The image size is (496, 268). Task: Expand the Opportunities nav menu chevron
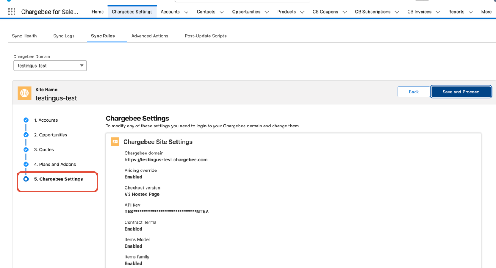pyautogui.click(x=267, y=12)
